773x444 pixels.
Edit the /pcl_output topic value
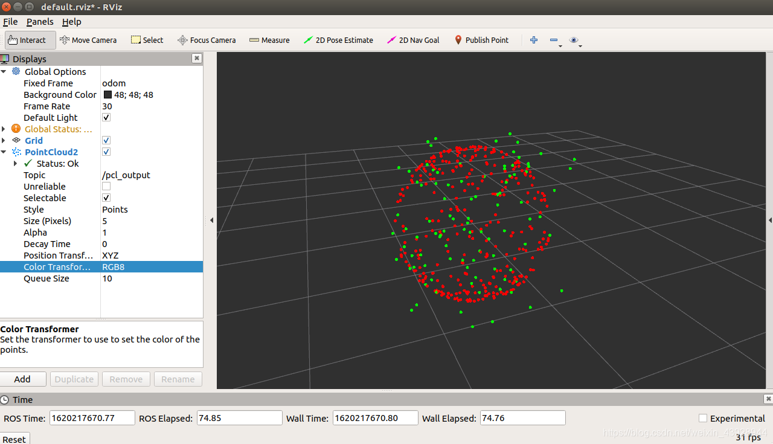point(152,175)
